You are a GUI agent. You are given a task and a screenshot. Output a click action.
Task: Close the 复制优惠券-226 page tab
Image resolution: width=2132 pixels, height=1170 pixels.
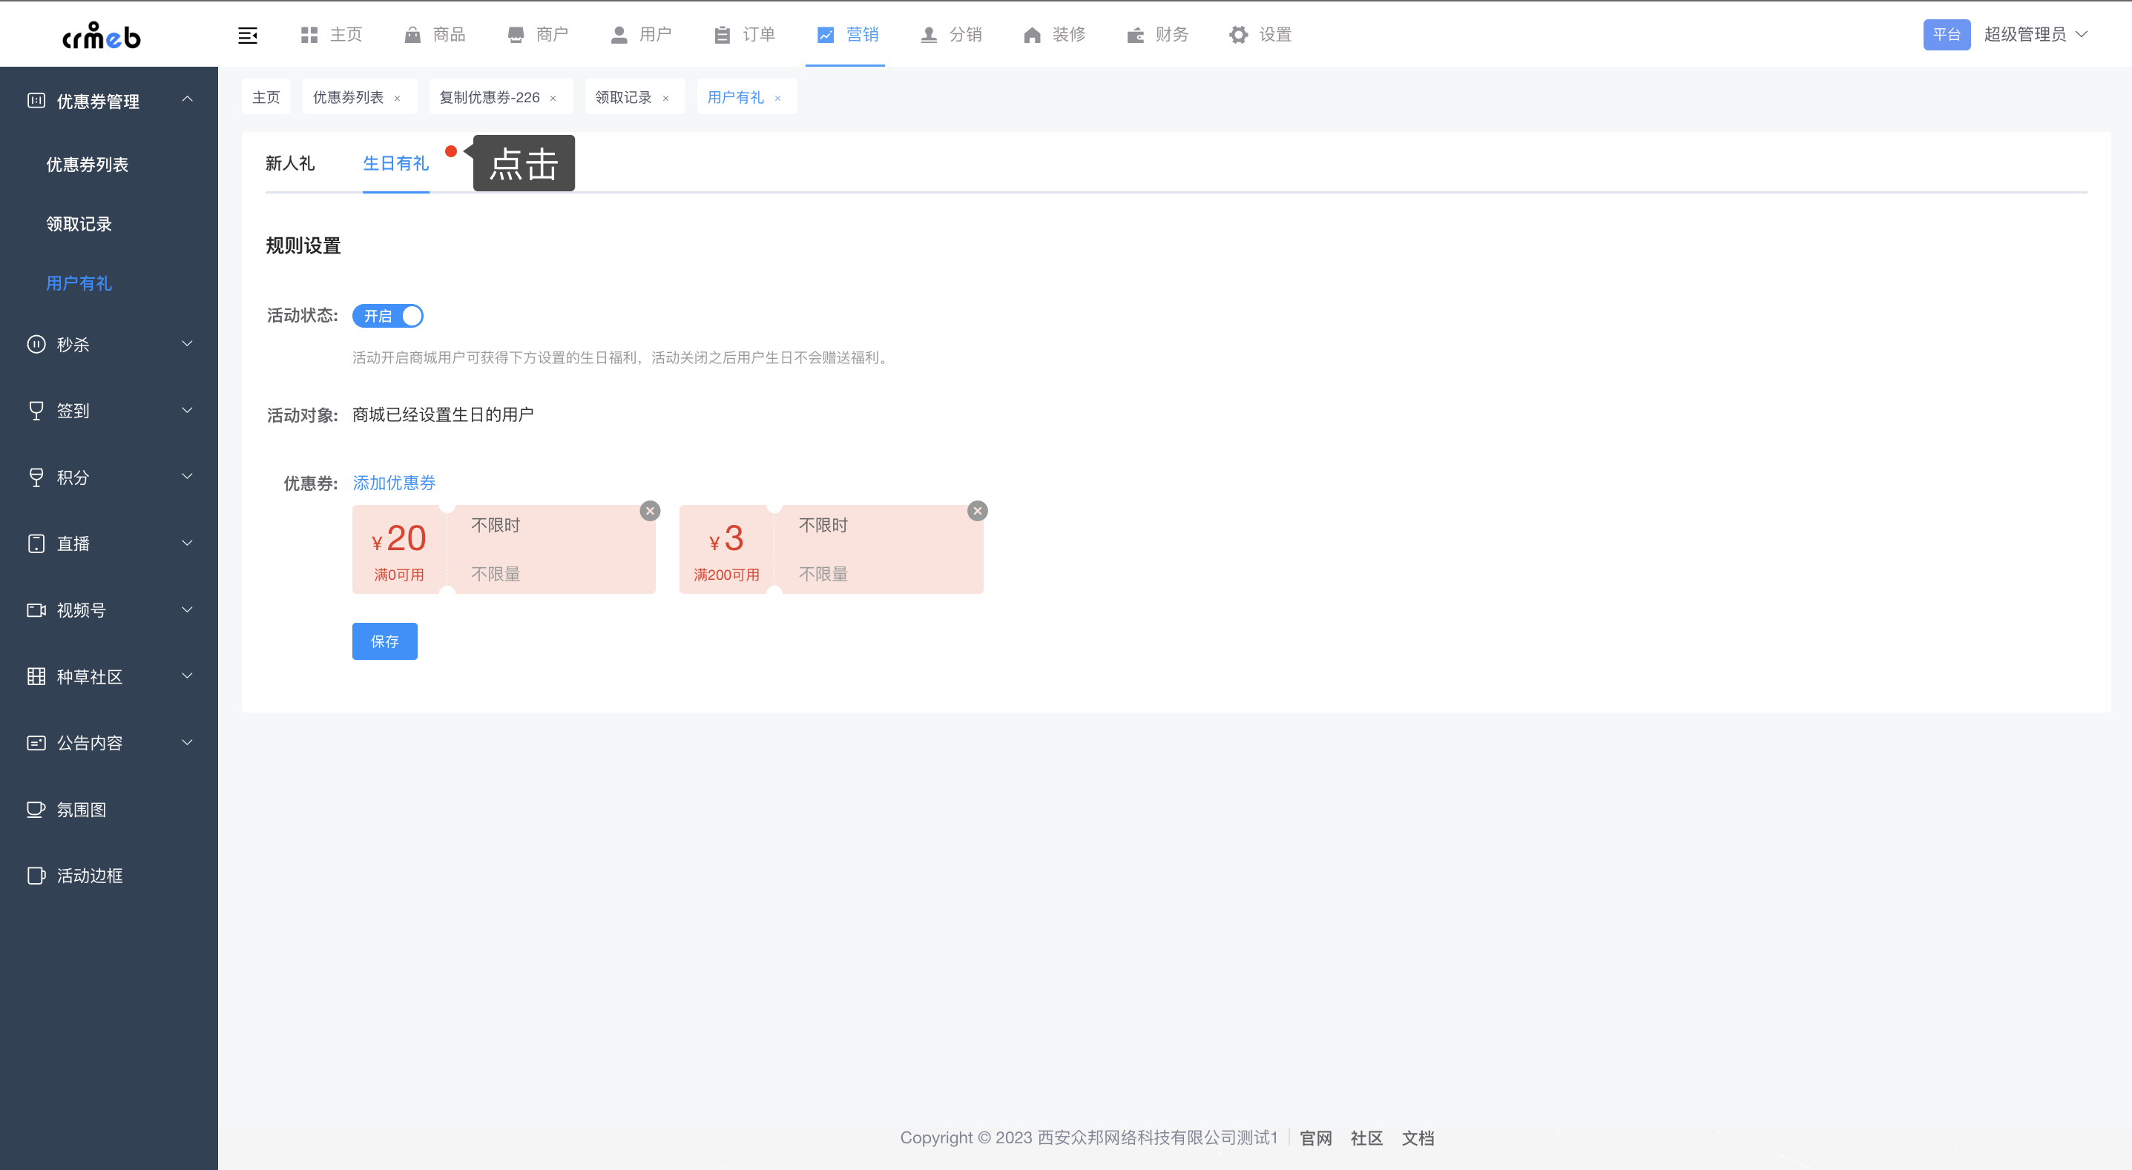pyautogui.click(x=553, y=98)
